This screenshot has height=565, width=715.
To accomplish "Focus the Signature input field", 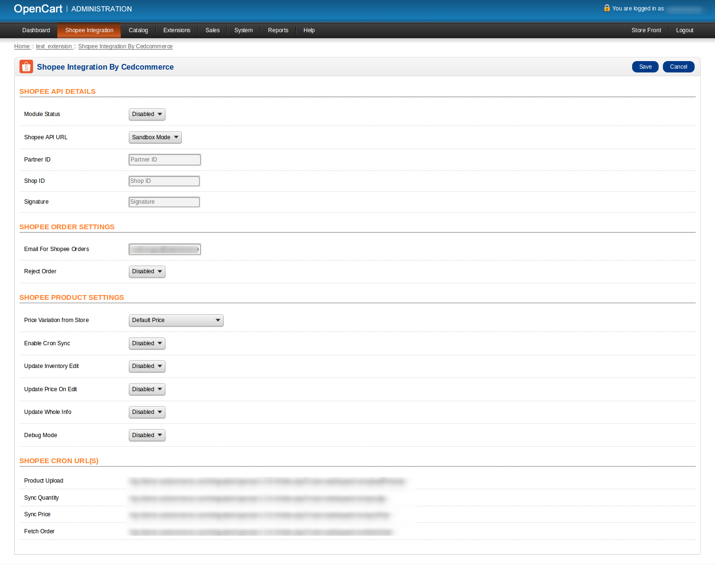I will 164,202.
